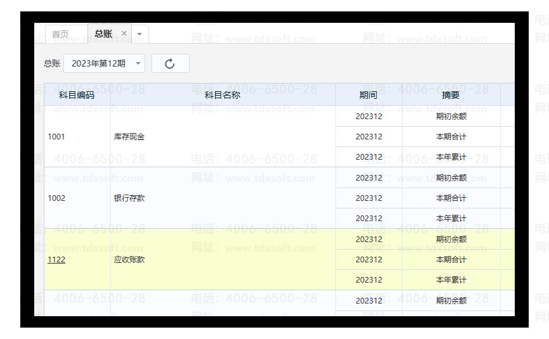Select the 银行存款 account name cell
The image size is (549, 339).
(x=129, y=198)
